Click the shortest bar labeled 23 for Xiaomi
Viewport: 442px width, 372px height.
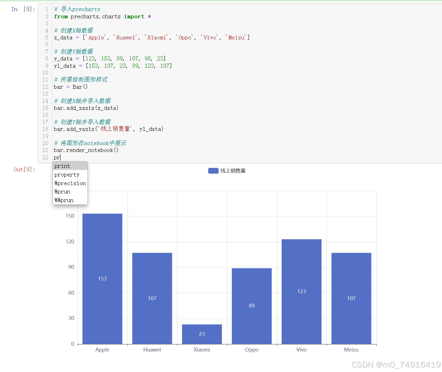coord(202,334)
